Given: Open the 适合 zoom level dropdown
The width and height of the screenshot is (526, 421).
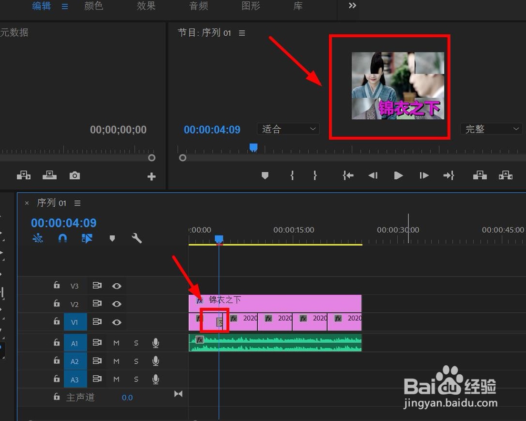Looking at the screenshot, I should tap(288, 129).
